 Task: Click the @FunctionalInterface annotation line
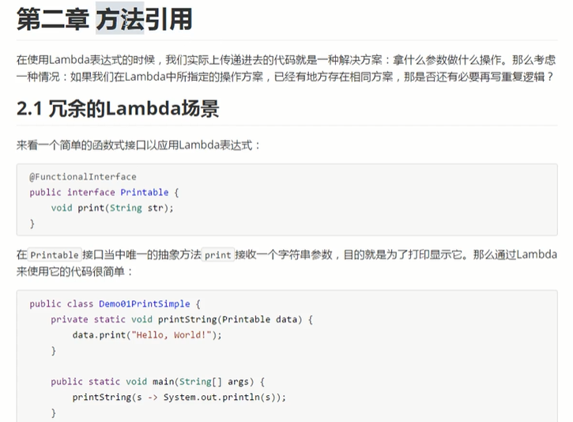click(x=83, y=177)
